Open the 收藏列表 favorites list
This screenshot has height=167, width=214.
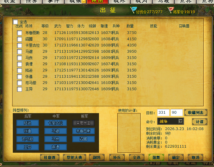click(196, 113)
